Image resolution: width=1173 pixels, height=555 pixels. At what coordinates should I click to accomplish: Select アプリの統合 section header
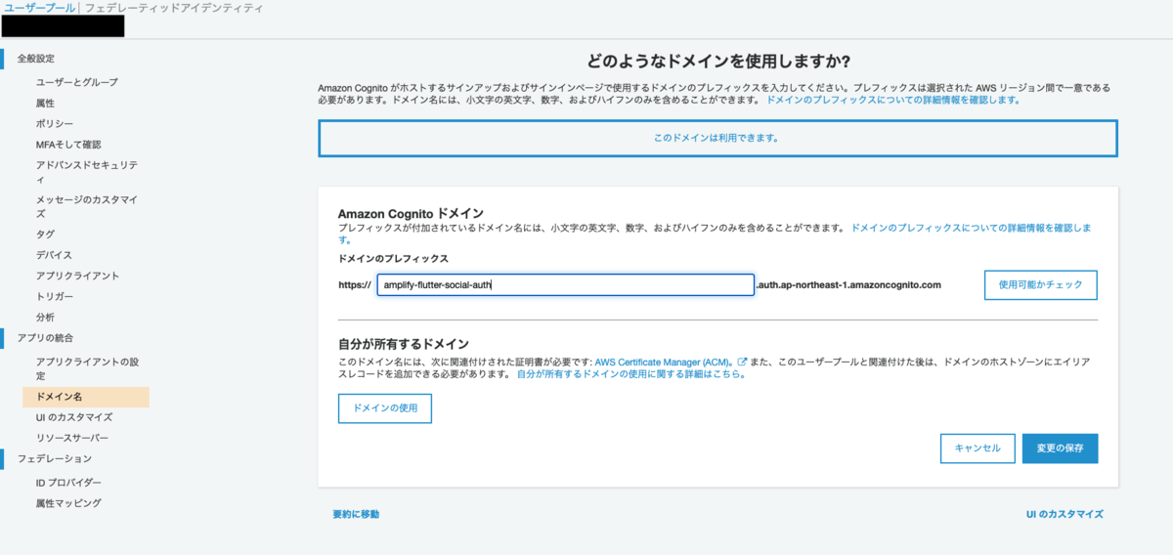pyautogui.click(x=45, y=337)
